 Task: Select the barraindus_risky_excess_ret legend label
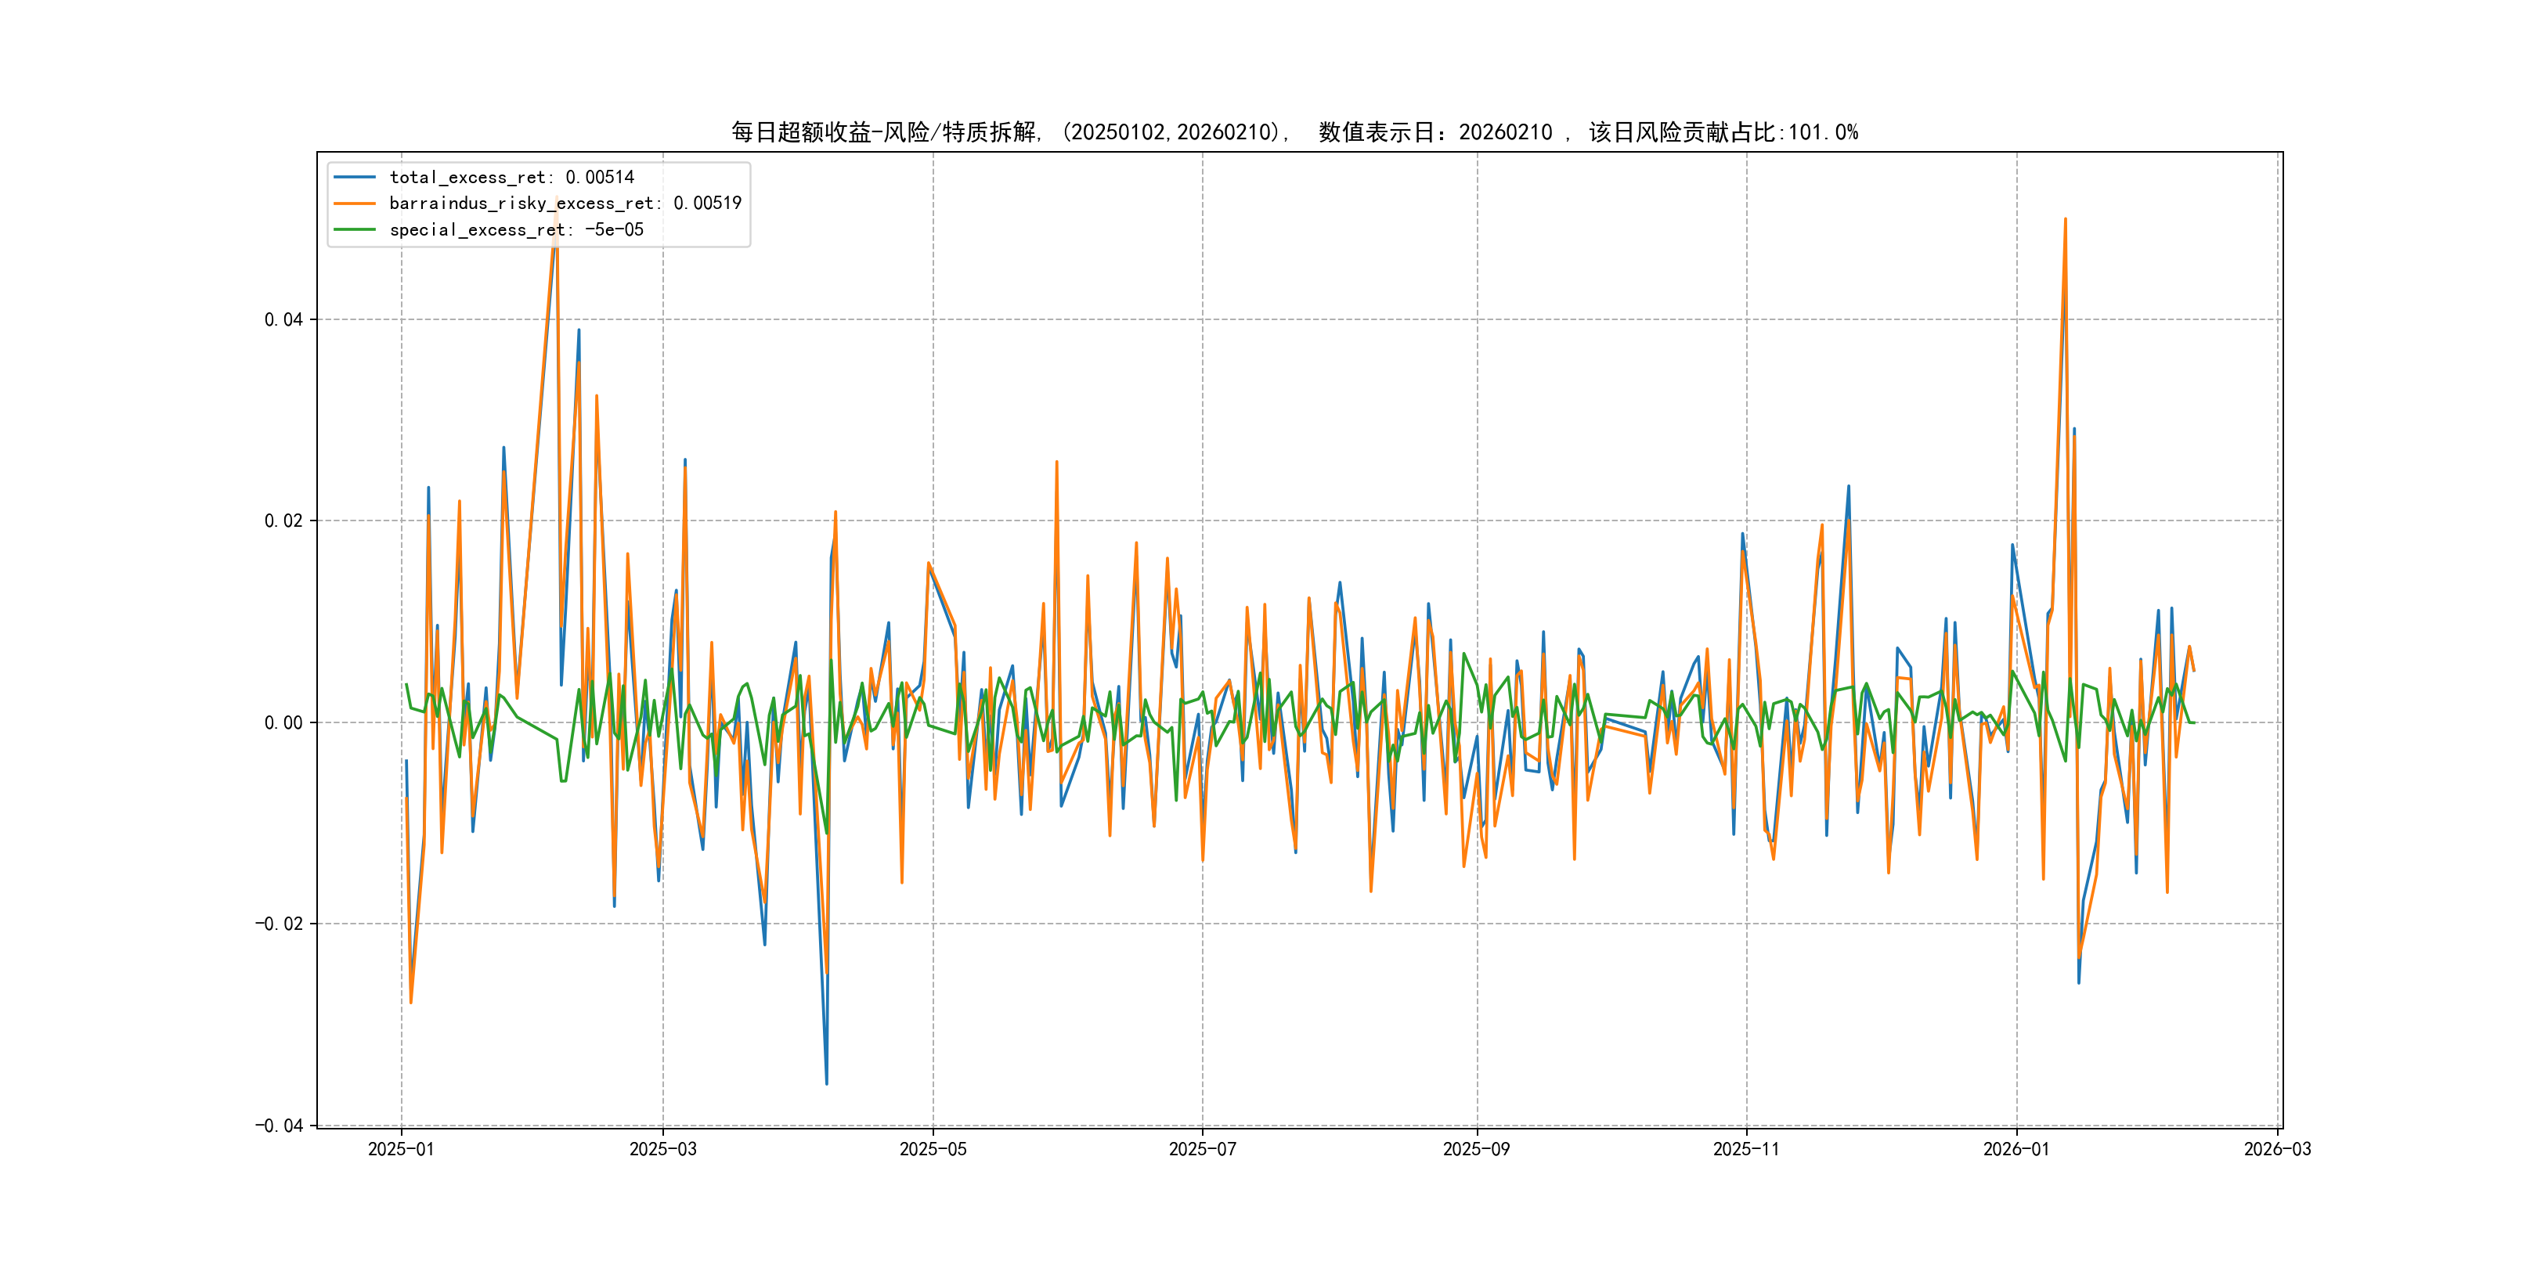[x=565, y=204]
